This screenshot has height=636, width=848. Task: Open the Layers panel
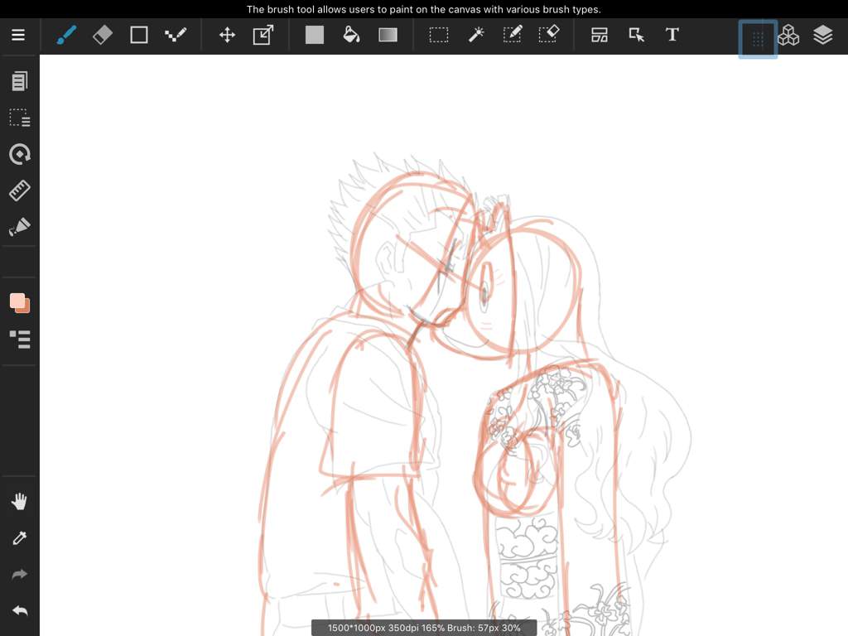(822, 35)
